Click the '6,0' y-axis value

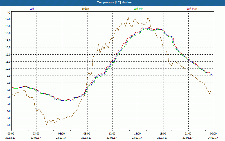coord(9,97)
